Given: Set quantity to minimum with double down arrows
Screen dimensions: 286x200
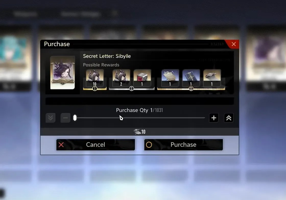Looking at the screenshot, I should point(51,118).
